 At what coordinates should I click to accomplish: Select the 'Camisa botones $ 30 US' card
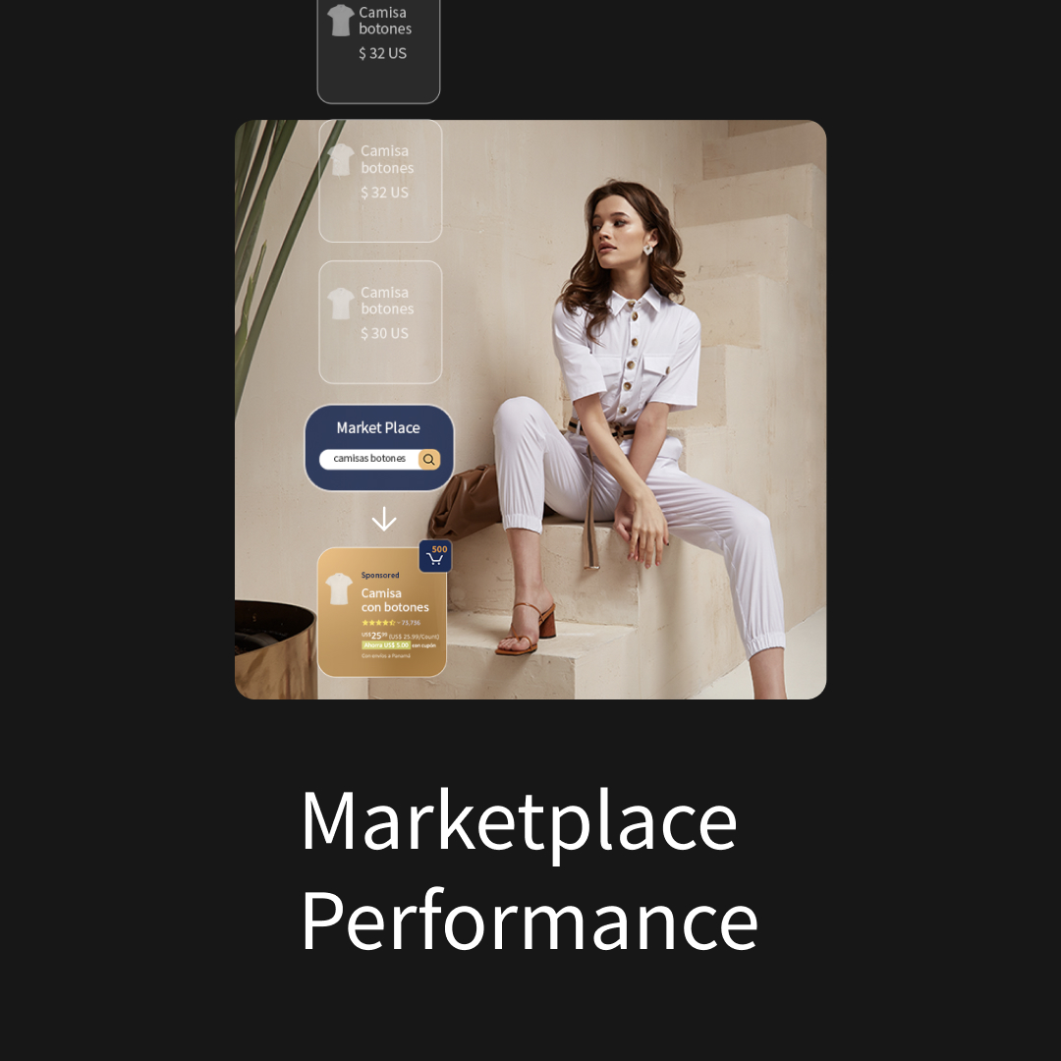[x=380, y=322]
